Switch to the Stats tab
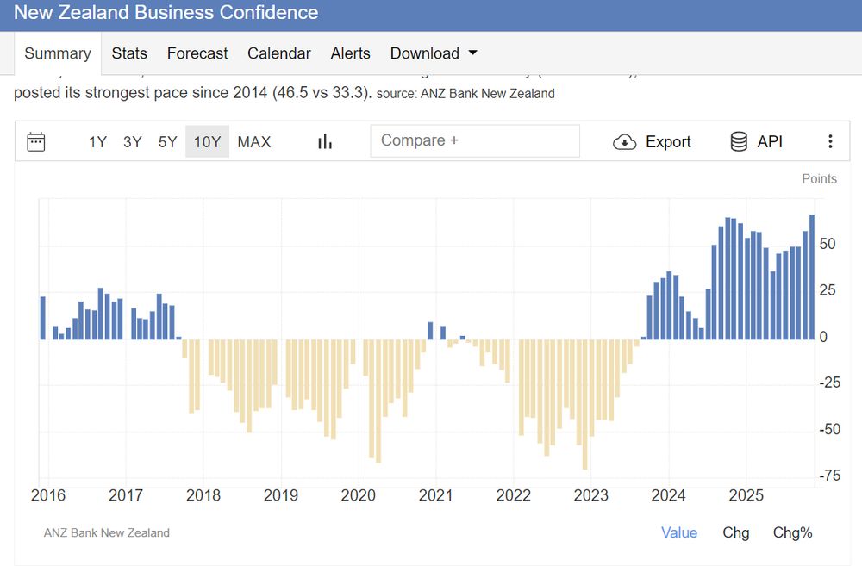The image size is (862, 566). (x=129, y=53)
